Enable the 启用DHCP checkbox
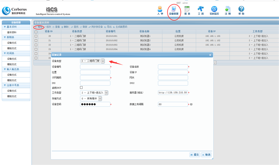 click(81, 88)
